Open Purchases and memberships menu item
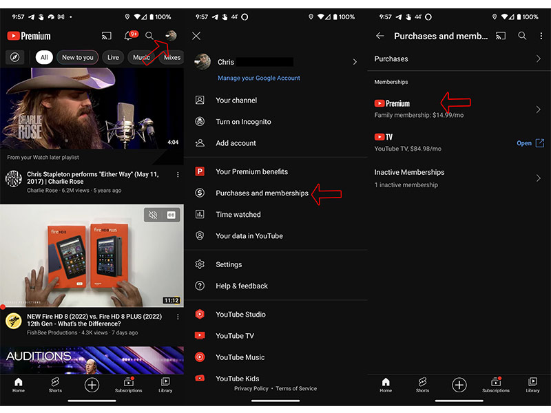Viewport: 551px width, 413px height. pyautogui.click(x=275, y=193)
